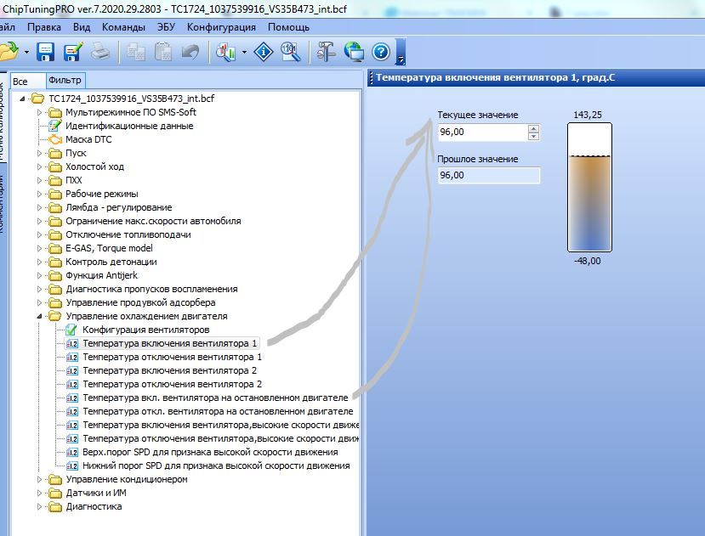This screenshot has width=705, height=536.
Task: Switch to the Все tab
Action: [x=27, y=82]
